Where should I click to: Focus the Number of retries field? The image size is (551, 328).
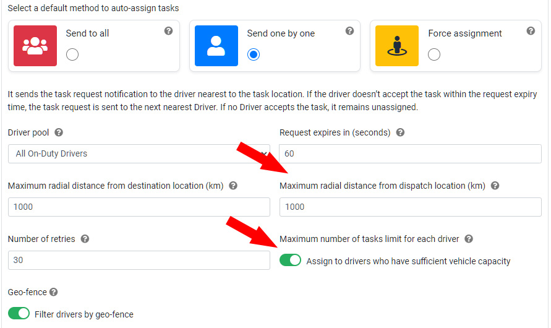pos(139,260)
